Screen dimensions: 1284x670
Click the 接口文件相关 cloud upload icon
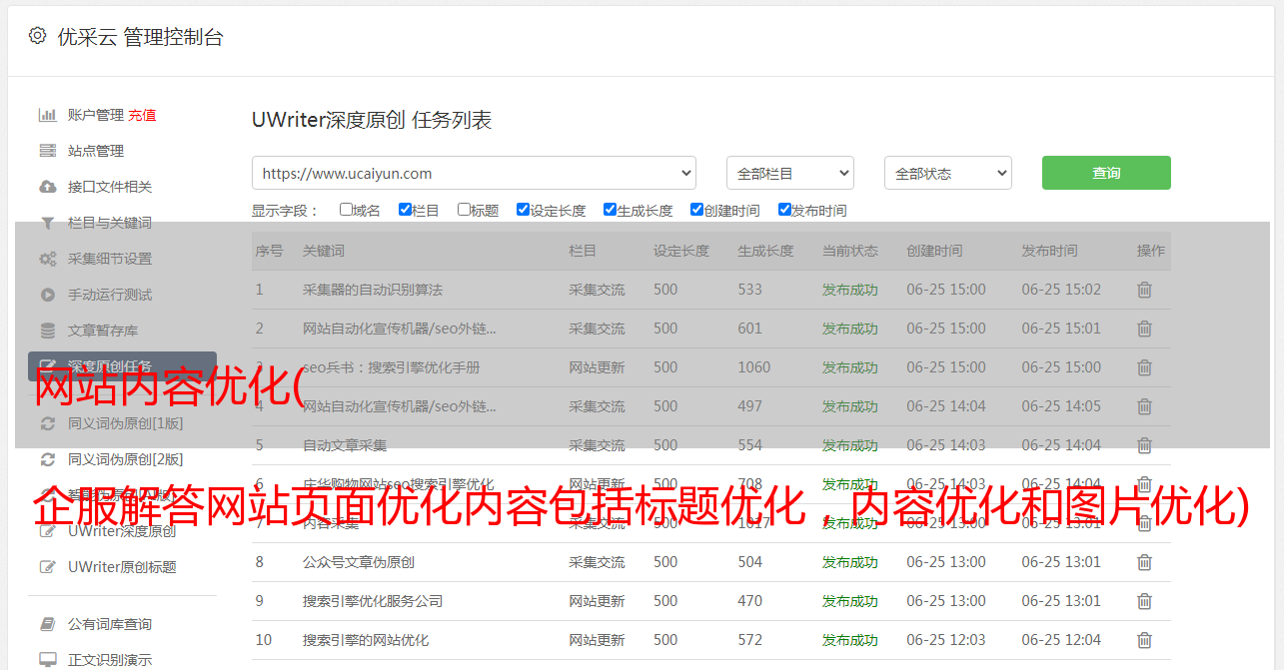click(x=47, y=187)
